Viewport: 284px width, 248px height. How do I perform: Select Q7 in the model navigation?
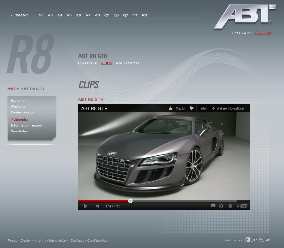126,16
